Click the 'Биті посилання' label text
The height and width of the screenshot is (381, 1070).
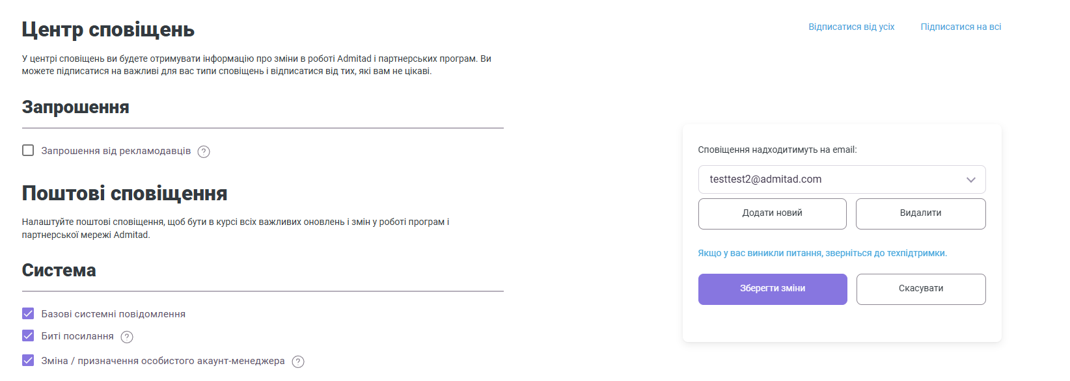(x=77, y=336)
